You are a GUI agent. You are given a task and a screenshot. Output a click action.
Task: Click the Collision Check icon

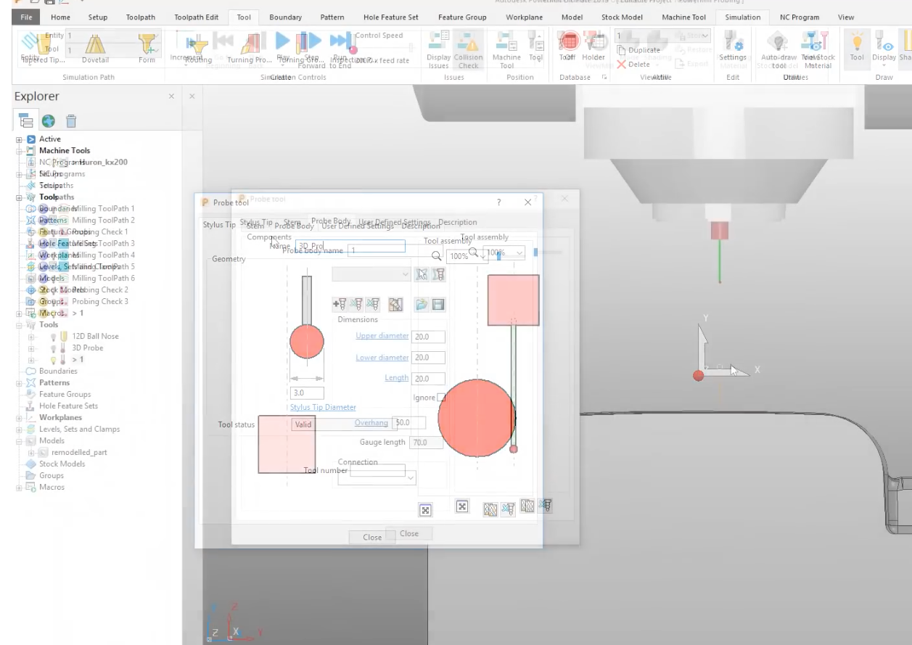(468, 44)
